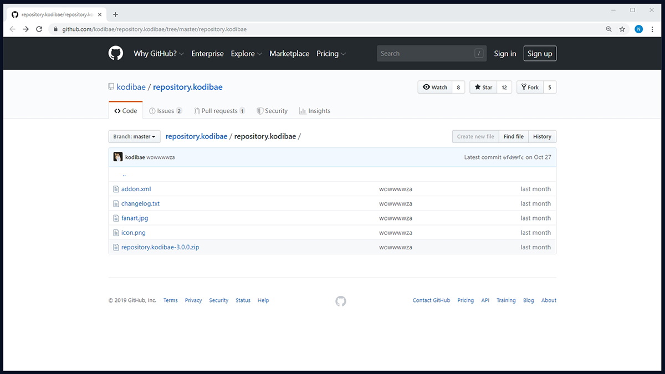Open the kodibae owner link

(131, 87)
